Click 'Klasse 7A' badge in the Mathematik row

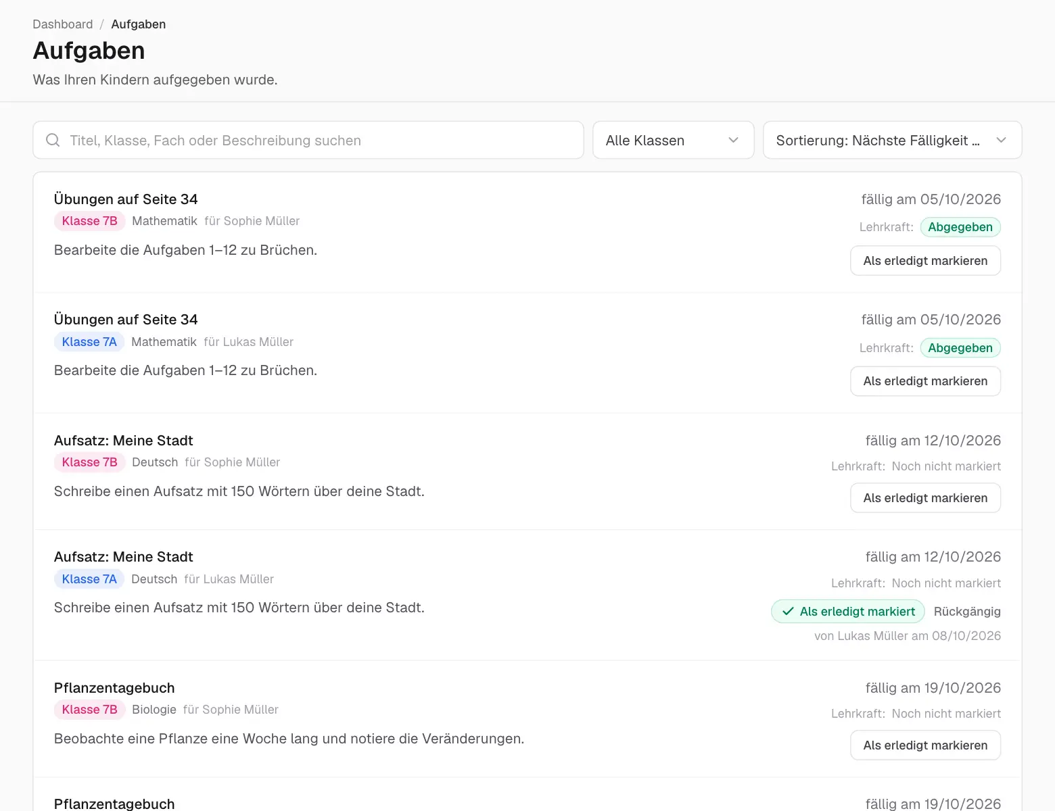tap(89, 342)
